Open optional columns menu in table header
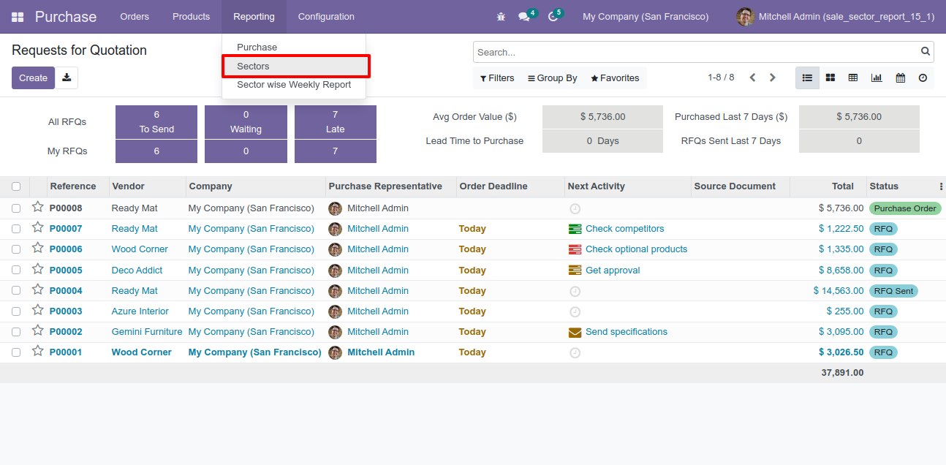Image resolution: width=946 pixels, height=465 pixels. pos(941,186)
